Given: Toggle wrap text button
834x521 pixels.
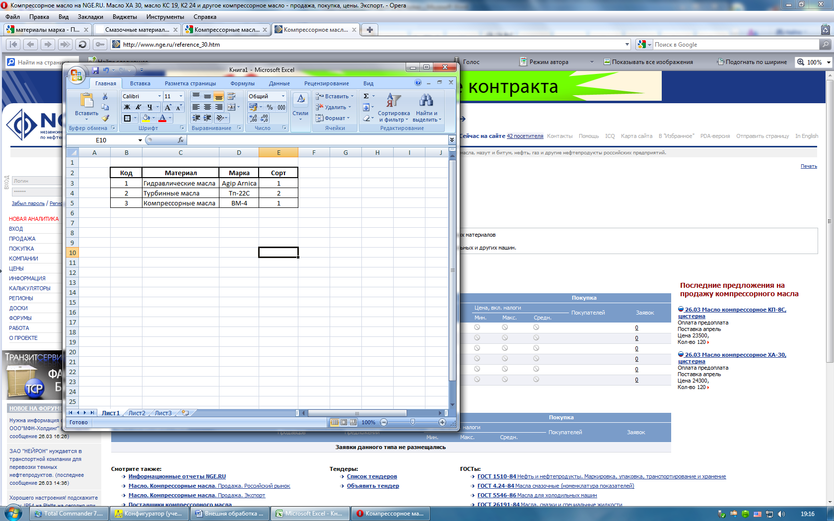Looking at the screenshot, I should (231, 96).
